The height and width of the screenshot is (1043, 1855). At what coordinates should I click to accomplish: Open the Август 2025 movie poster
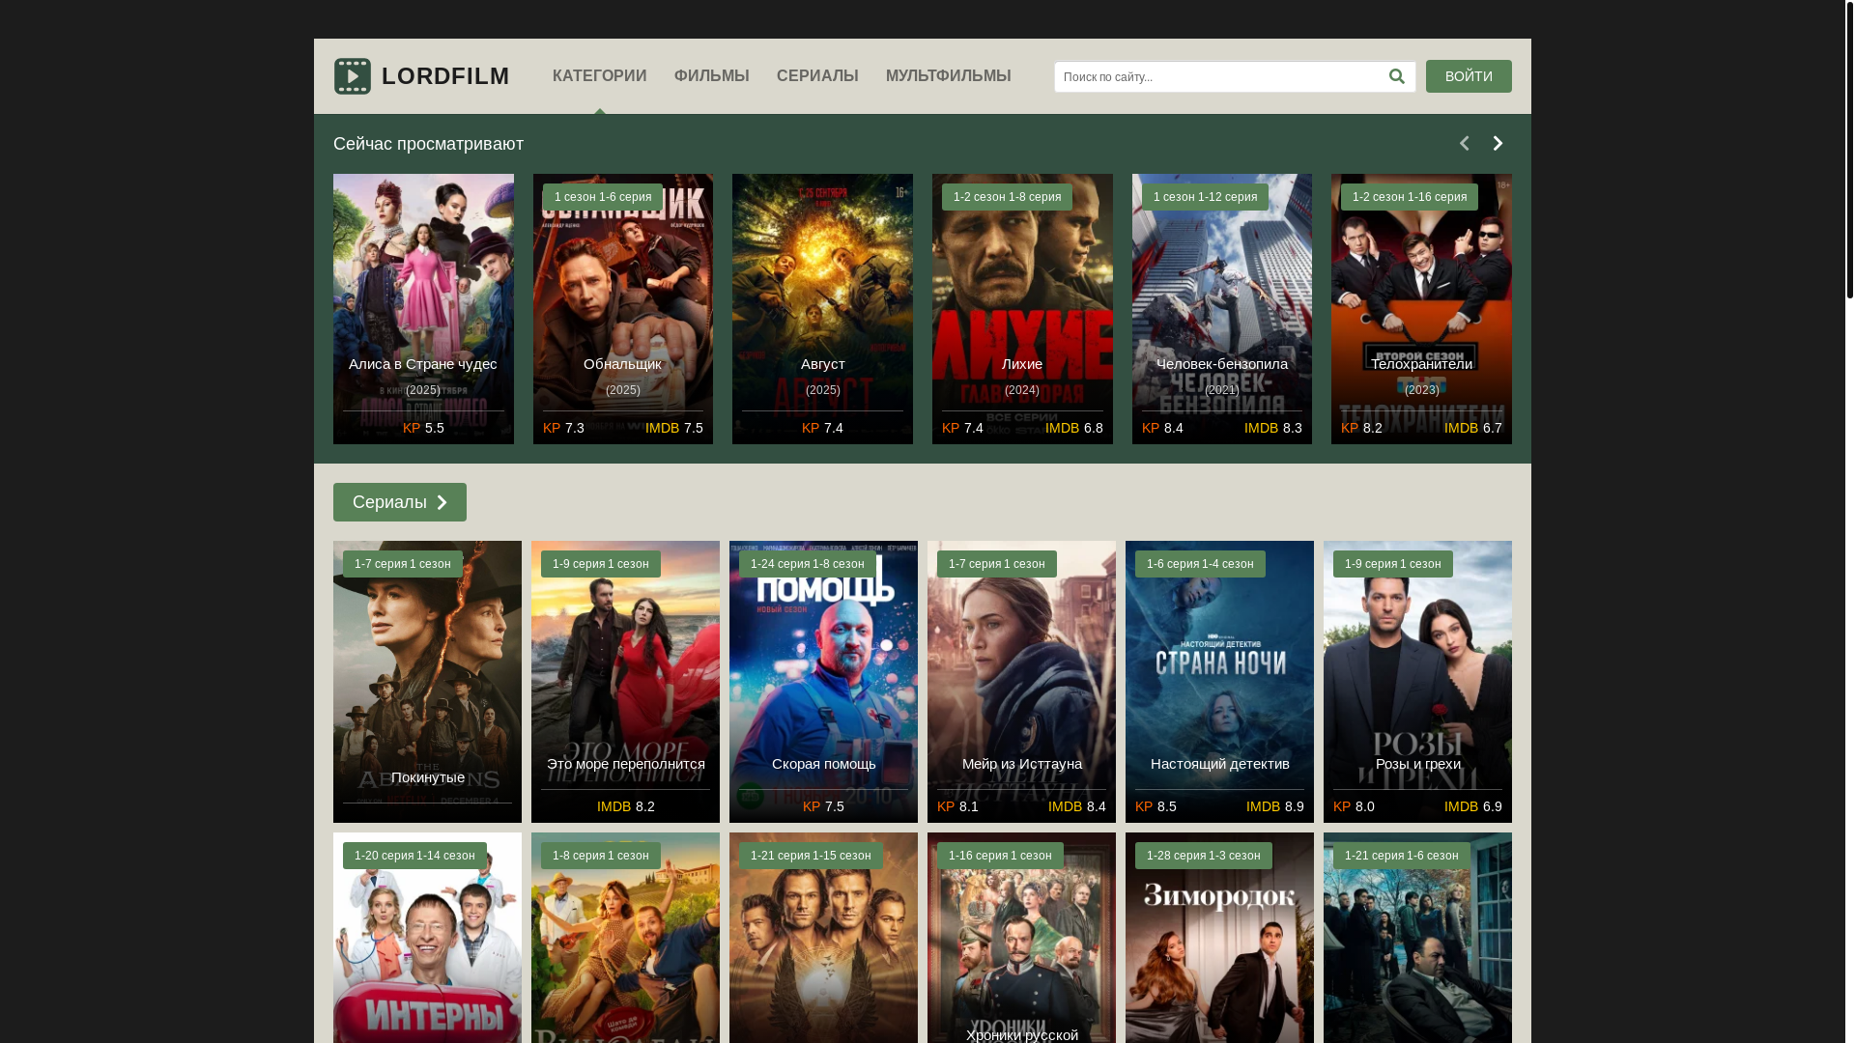(x=822, y=290)
